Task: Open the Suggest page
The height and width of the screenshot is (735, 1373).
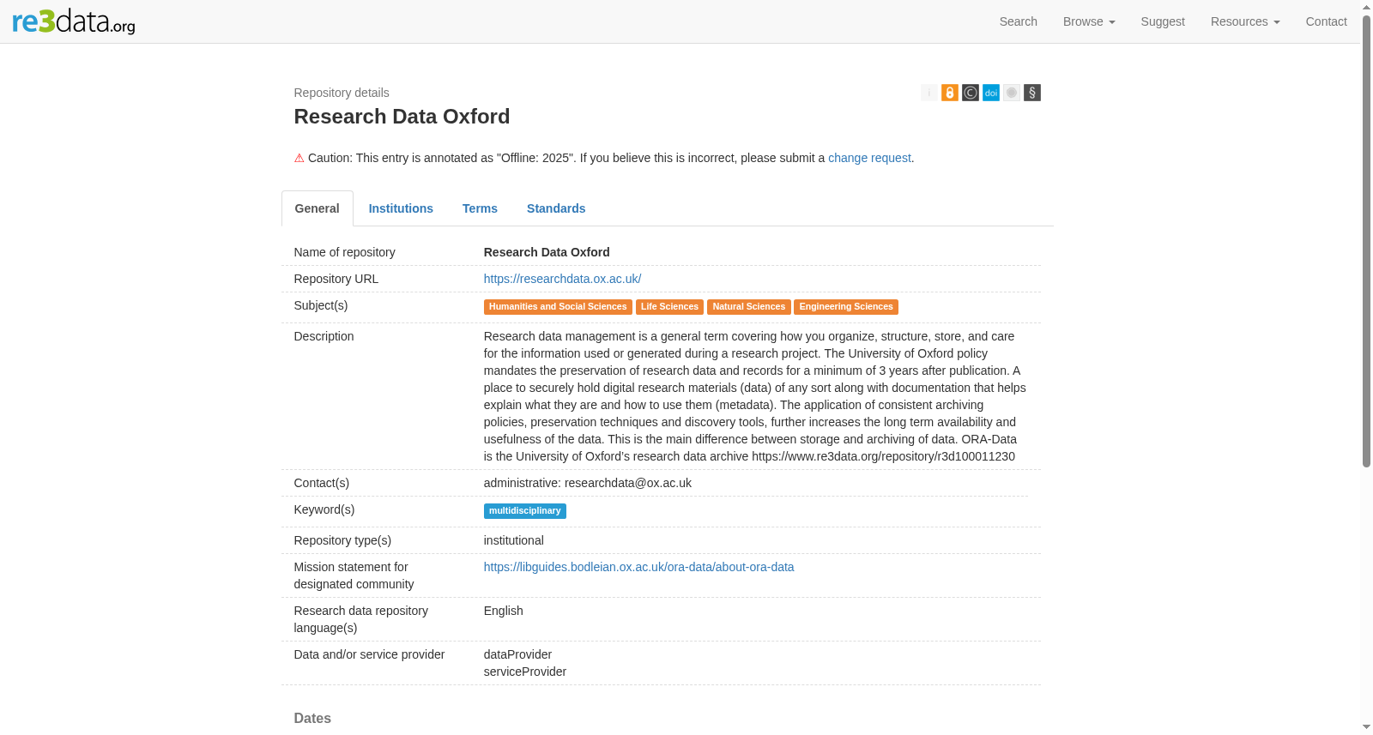Action: pos(1163,21)
